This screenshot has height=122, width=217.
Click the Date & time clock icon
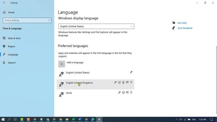4,38
